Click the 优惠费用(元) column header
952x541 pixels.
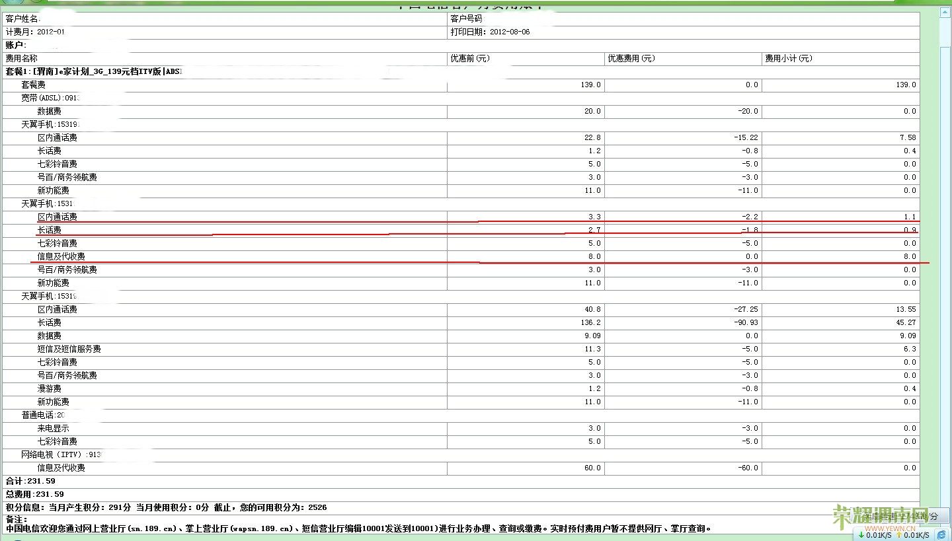[631, 58]
